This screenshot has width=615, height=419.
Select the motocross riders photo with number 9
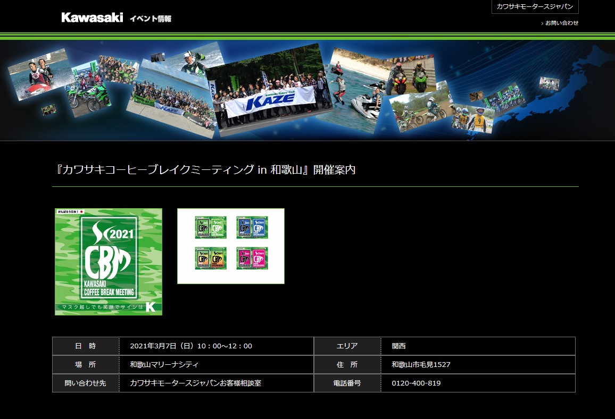tap(472, 118)
